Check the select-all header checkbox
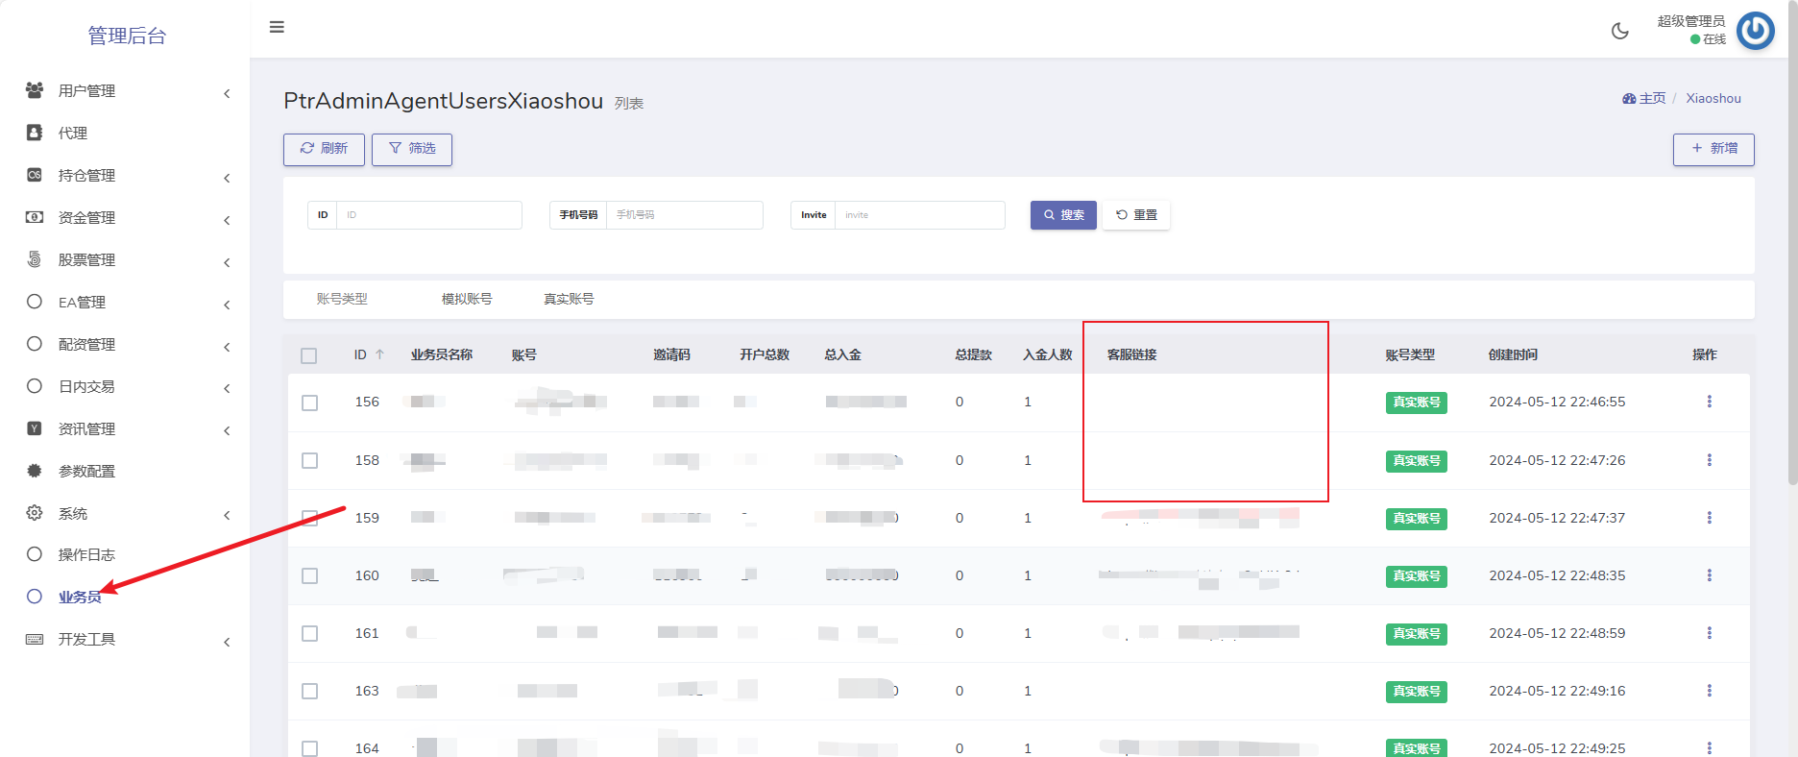 (x=308, y=355)
